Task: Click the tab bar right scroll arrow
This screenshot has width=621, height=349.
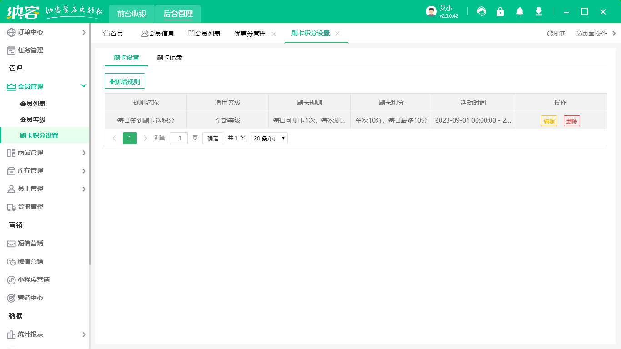Action: (614, 33)
